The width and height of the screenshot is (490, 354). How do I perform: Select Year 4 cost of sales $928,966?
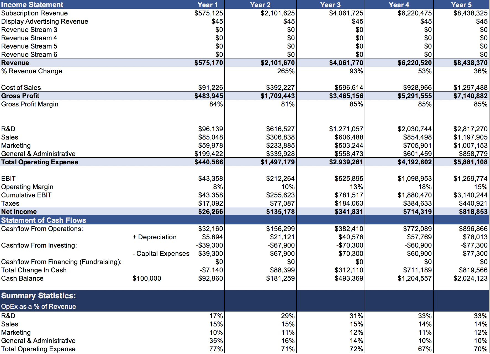pos(417,88)
